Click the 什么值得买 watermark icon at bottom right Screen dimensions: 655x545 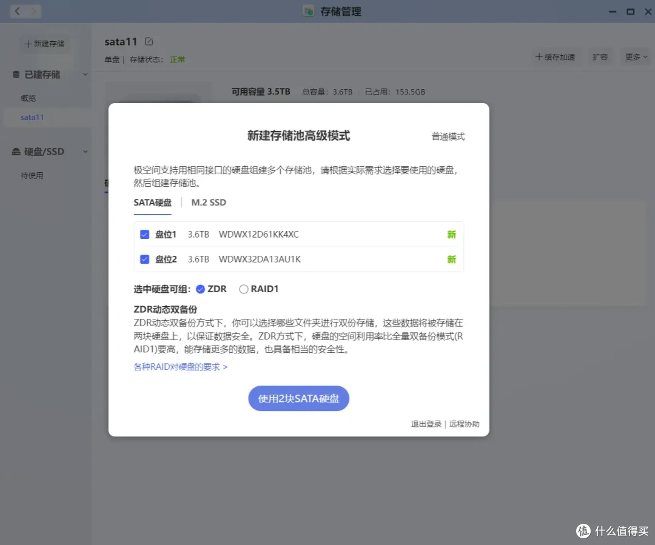coord(583,532)
